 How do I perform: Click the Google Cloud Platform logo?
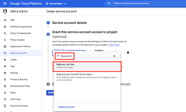[26, 3]
